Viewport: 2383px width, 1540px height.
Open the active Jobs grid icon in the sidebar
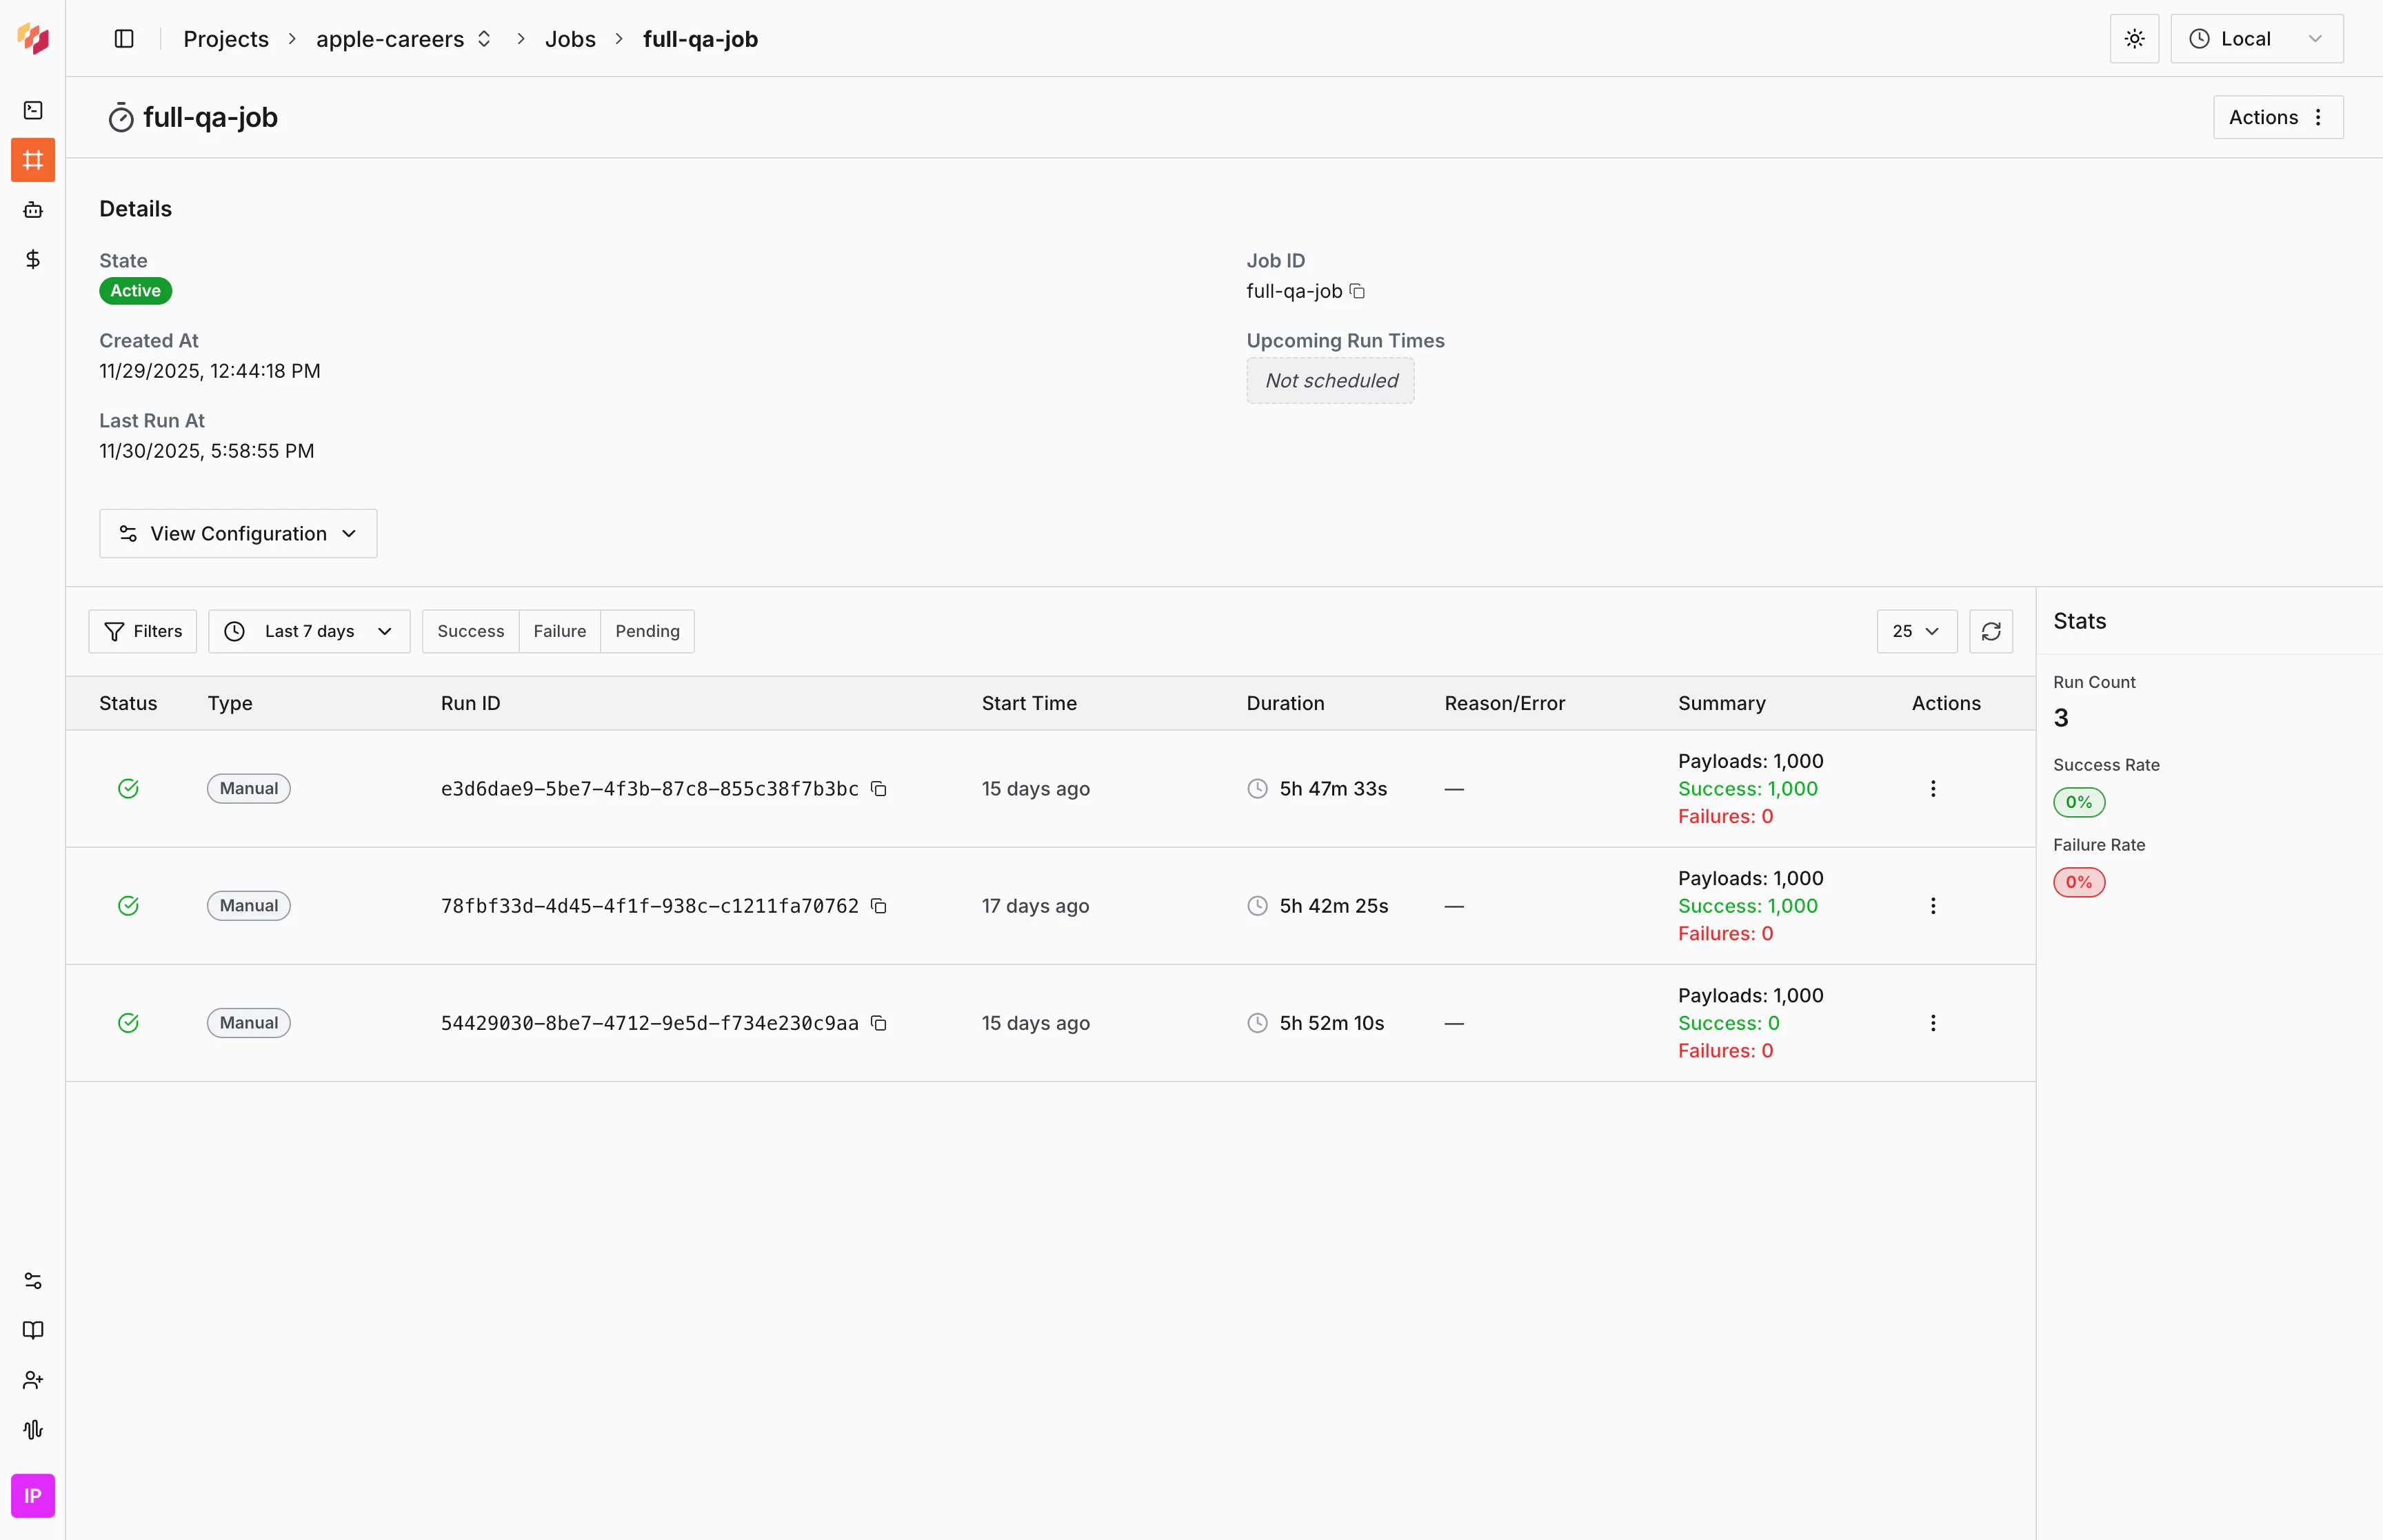pyautogui.click(x=33, y=160)
